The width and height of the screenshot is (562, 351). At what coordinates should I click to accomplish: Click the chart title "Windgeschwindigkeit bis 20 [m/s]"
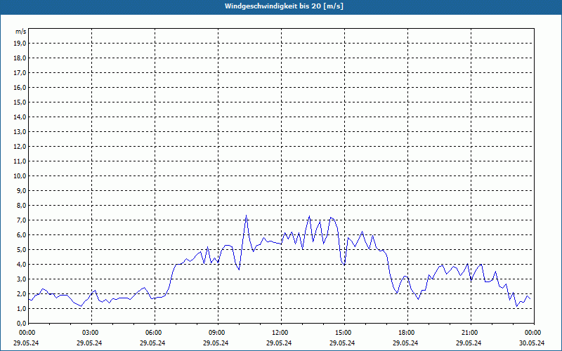point(284,6)
